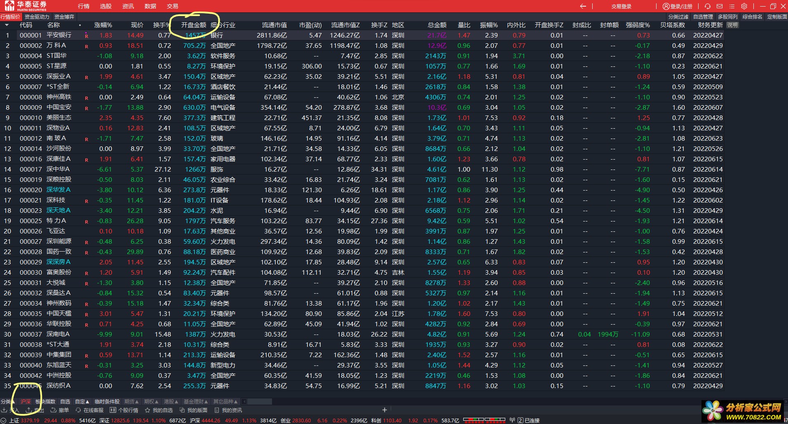Viewport: 788px width, 424px height.
Task: Click the tab bar horizontal scrollbar thumb
Action: pyautogui.click(x=260, y=401)
